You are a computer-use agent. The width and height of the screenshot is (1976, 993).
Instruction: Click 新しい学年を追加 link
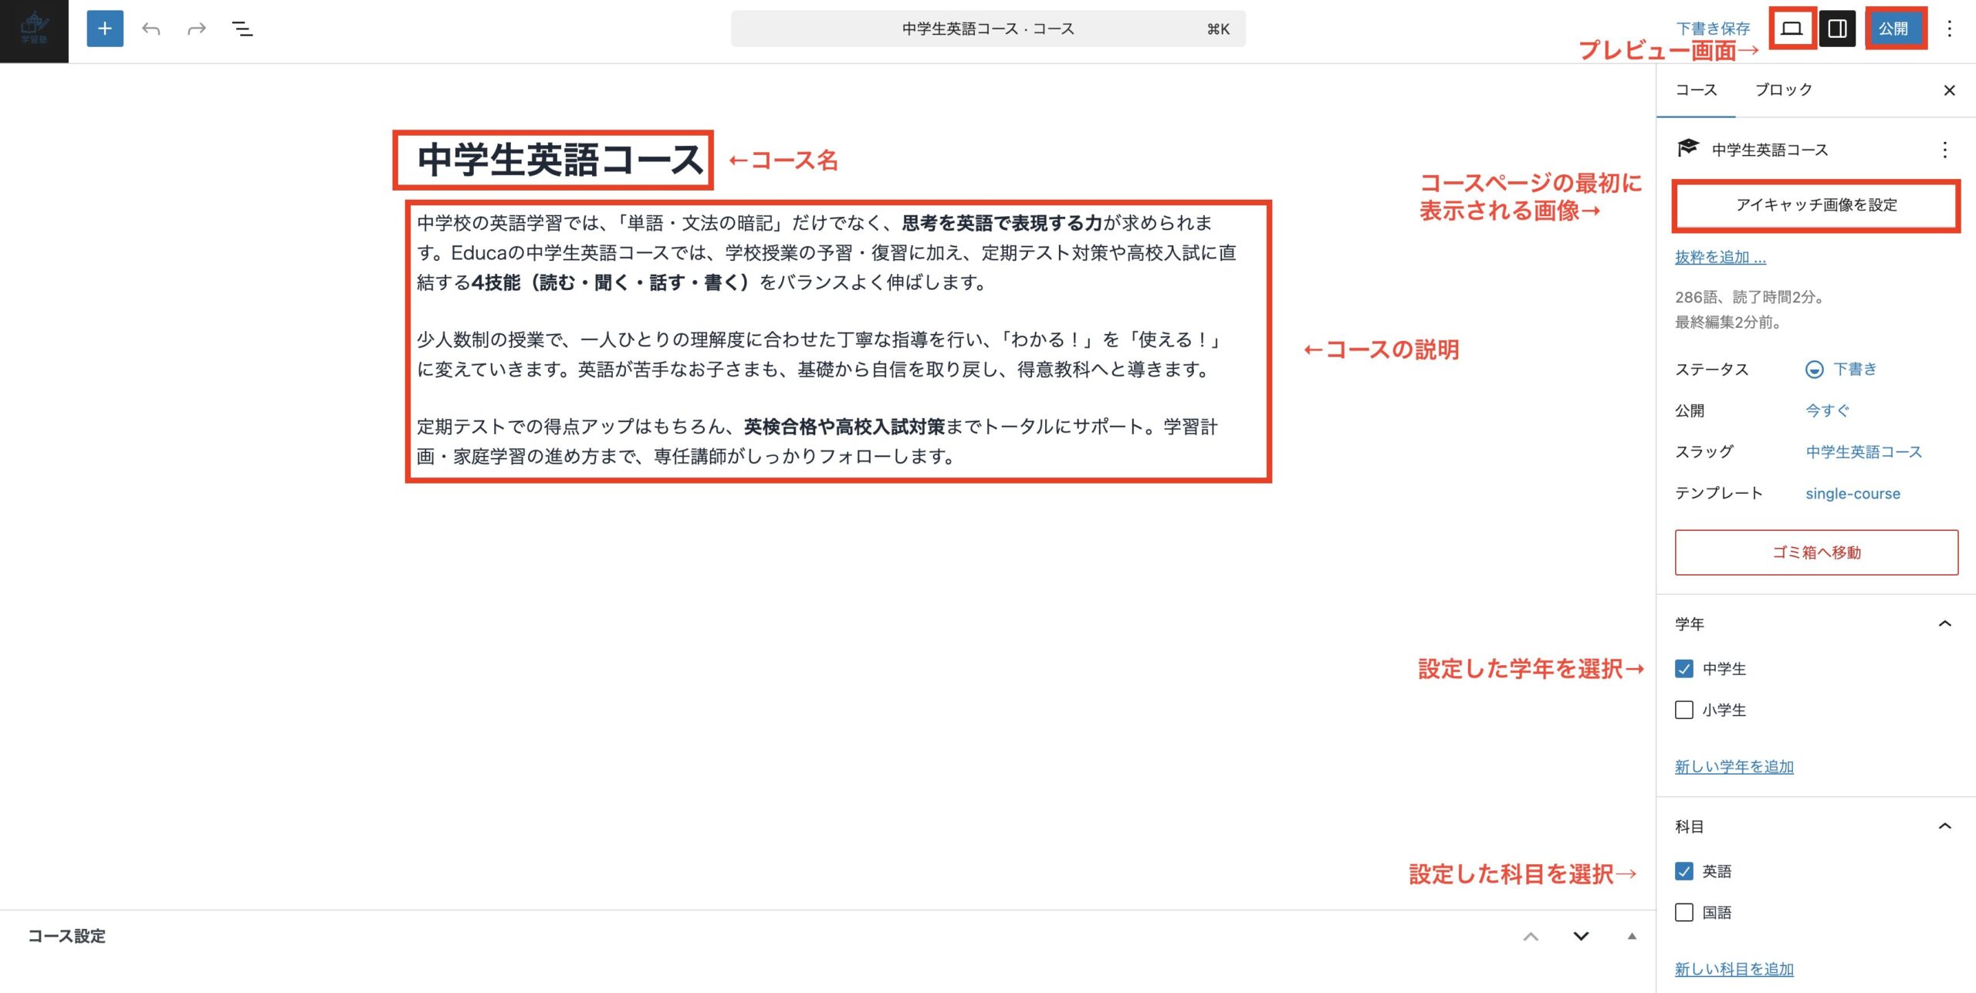[x=1734, y=766]
